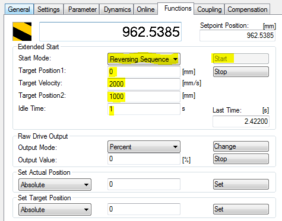282x221 pixels.
Task: Click the [mm/s] unit label
Action: tap(192, 83)
